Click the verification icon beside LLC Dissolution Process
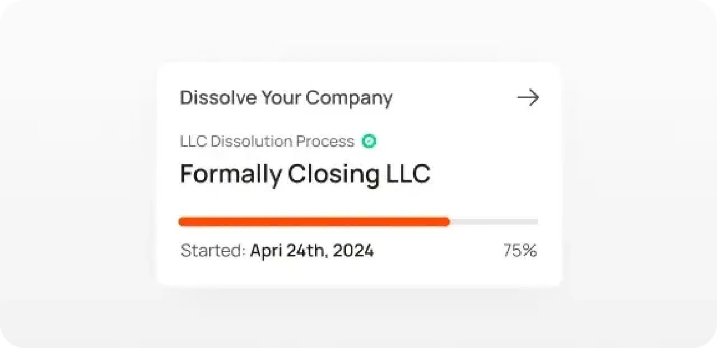 pos(369,141)
